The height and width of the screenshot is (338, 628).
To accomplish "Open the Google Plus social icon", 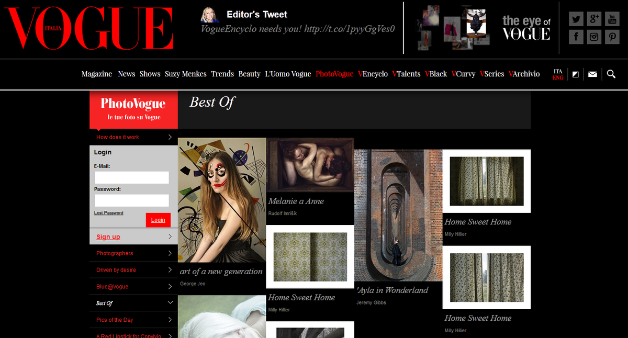I will pyautogui.click(x=594, y=19).
